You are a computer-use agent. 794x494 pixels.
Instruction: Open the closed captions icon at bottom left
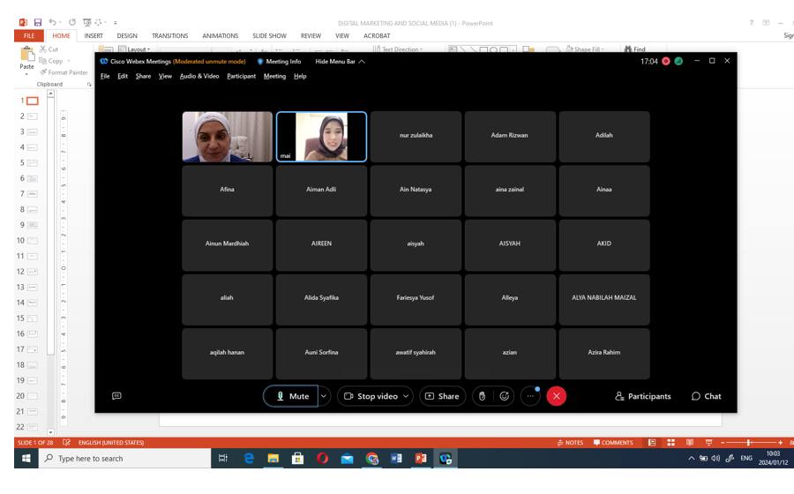tap(116, 396)
